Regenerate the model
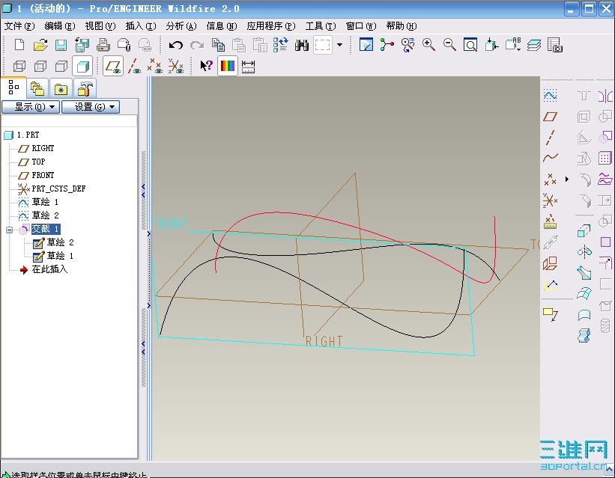The width and height of the screenshot is (615, 478). 280,45
